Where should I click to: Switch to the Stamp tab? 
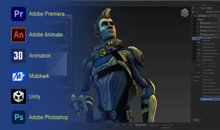coord(116,125)
